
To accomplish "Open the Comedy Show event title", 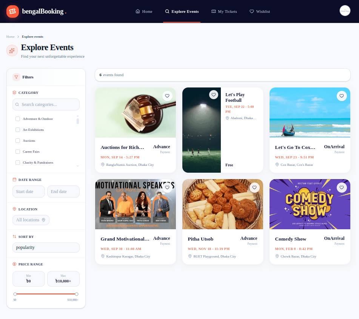I will point(291,239).
